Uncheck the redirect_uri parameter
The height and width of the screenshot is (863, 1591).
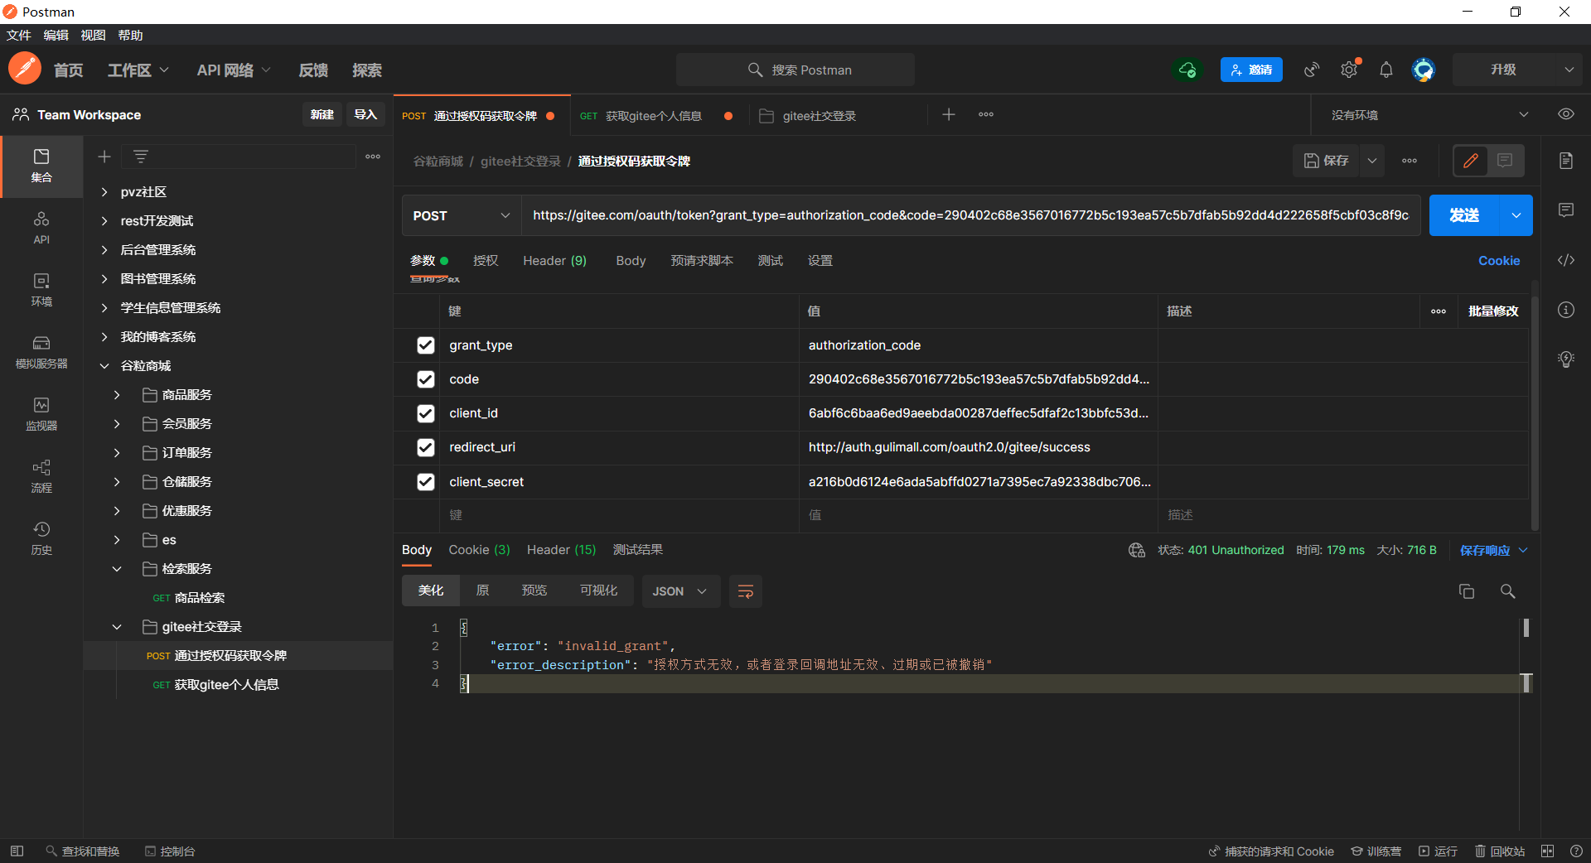click(x=426, y=447)
